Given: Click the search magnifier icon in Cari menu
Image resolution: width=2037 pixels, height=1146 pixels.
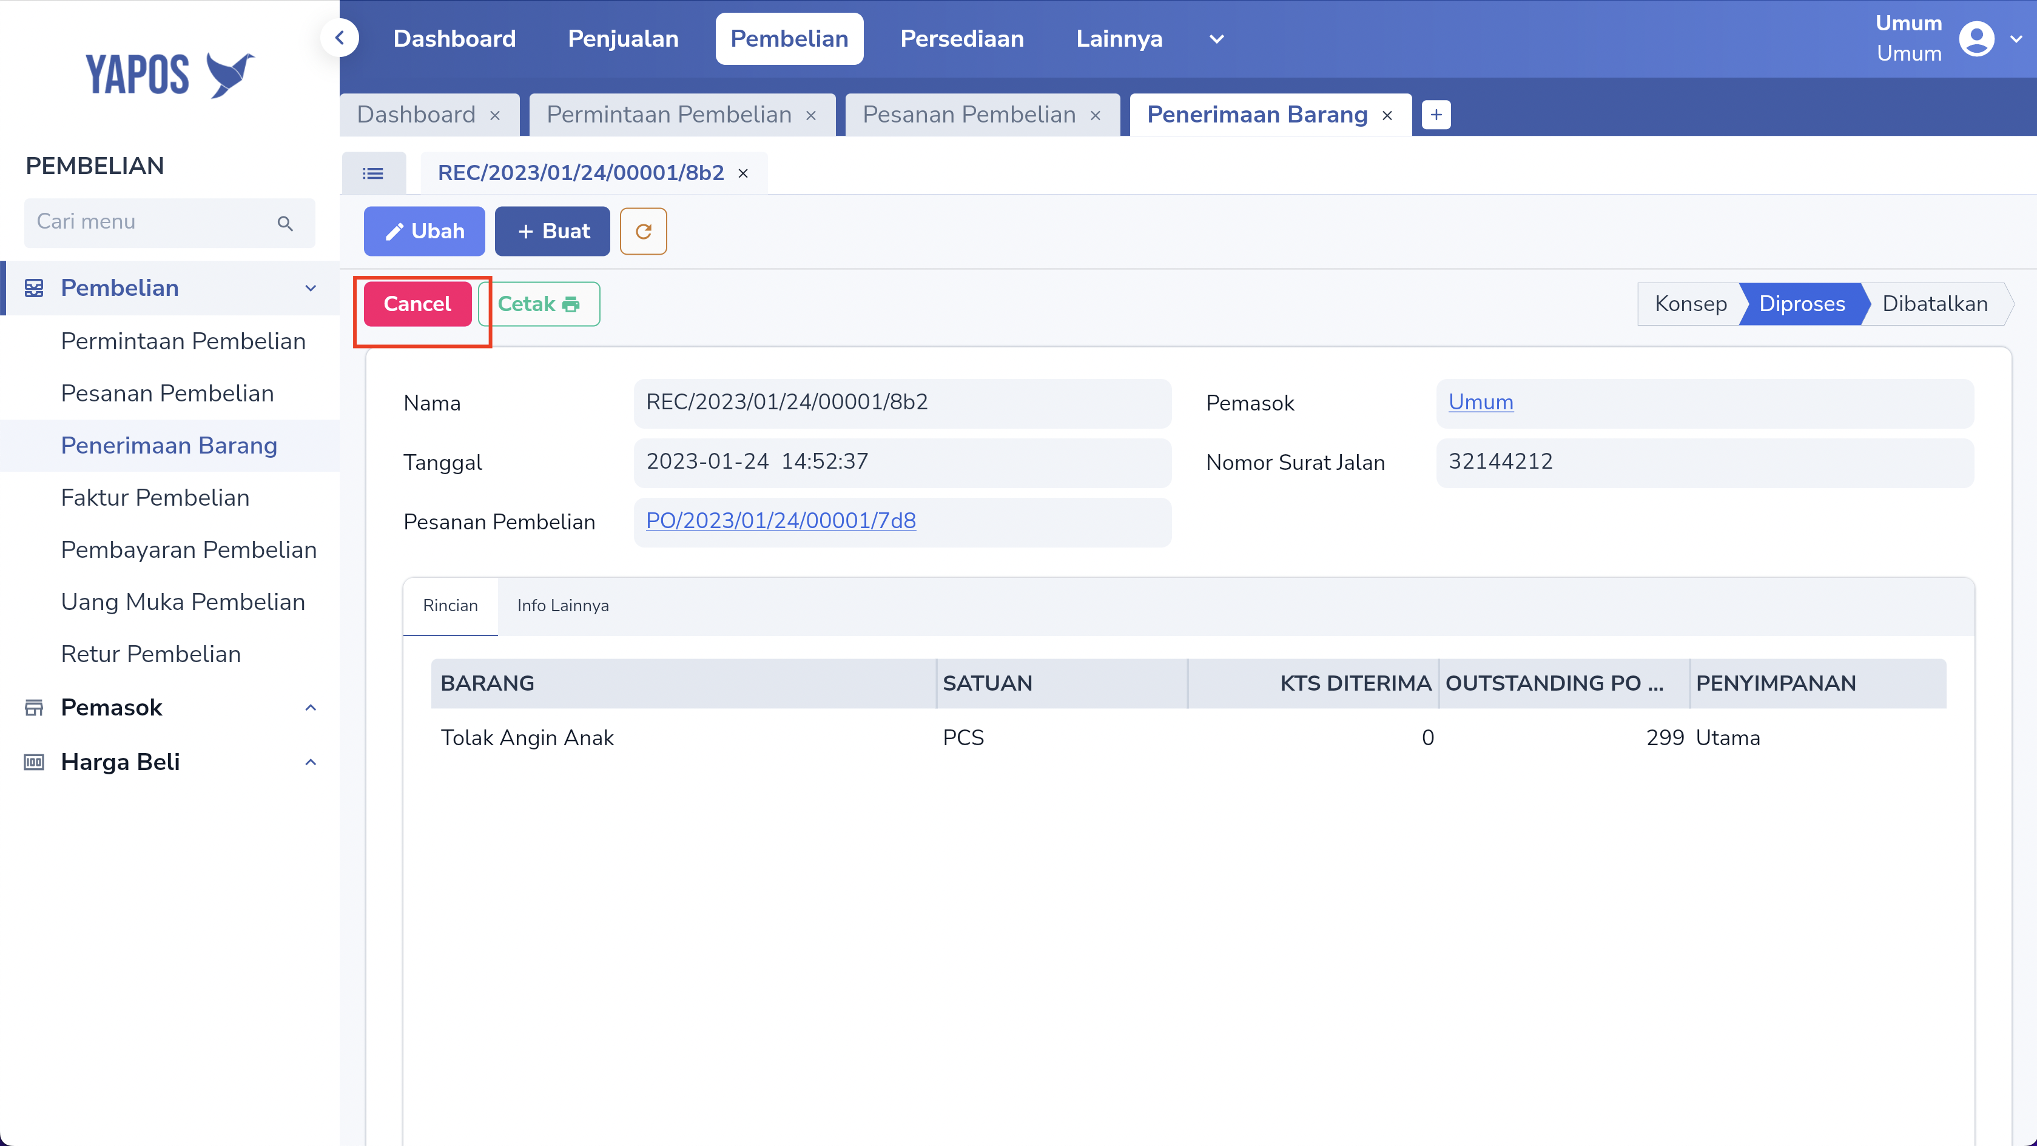Looking at the screenshot, I should tap(286, 224).
